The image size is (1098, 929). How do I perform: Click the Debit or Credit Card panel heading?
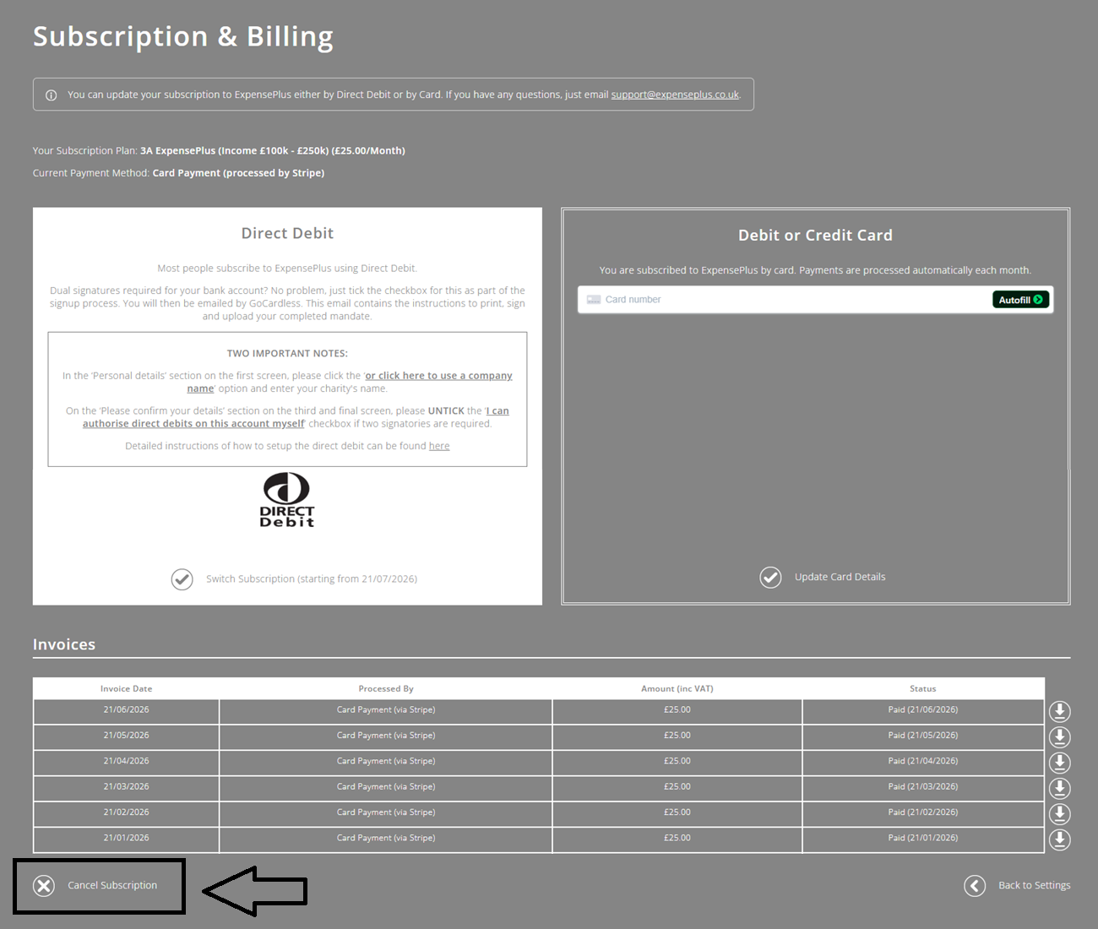815,236
